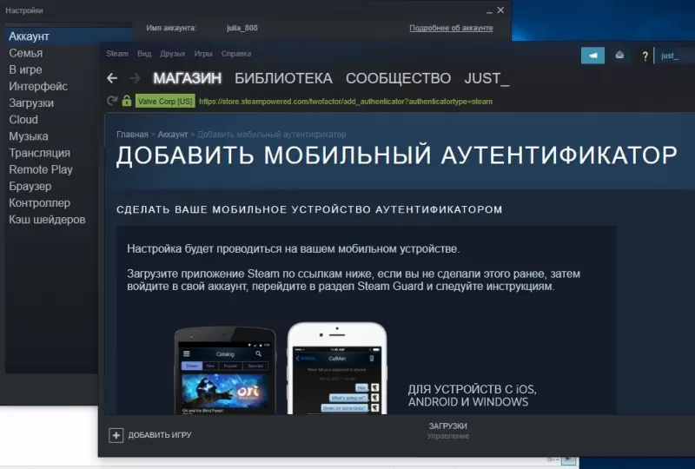Switch to the СООБЩЕСТВО tab

[x=398, y=78]
